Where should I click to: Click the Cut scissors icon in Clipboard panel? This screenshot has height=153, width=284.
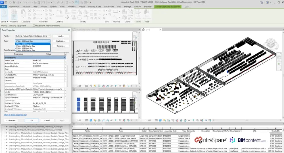[30, 11]
